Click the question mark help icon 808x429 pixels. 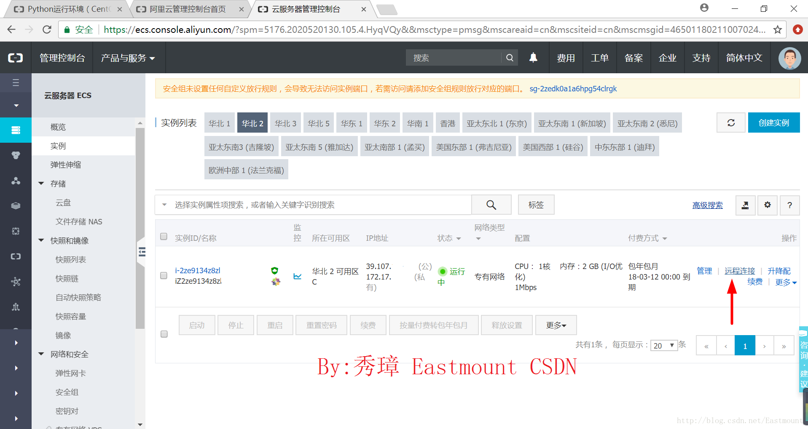[789, 205]
